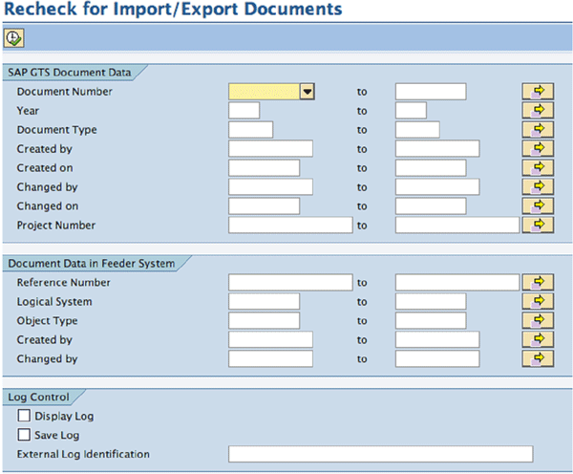Image resolution: width=573 pixels, height=474 pixels.
Task: Select the SAP GTS Document Data section header
Action: point(70,73)
